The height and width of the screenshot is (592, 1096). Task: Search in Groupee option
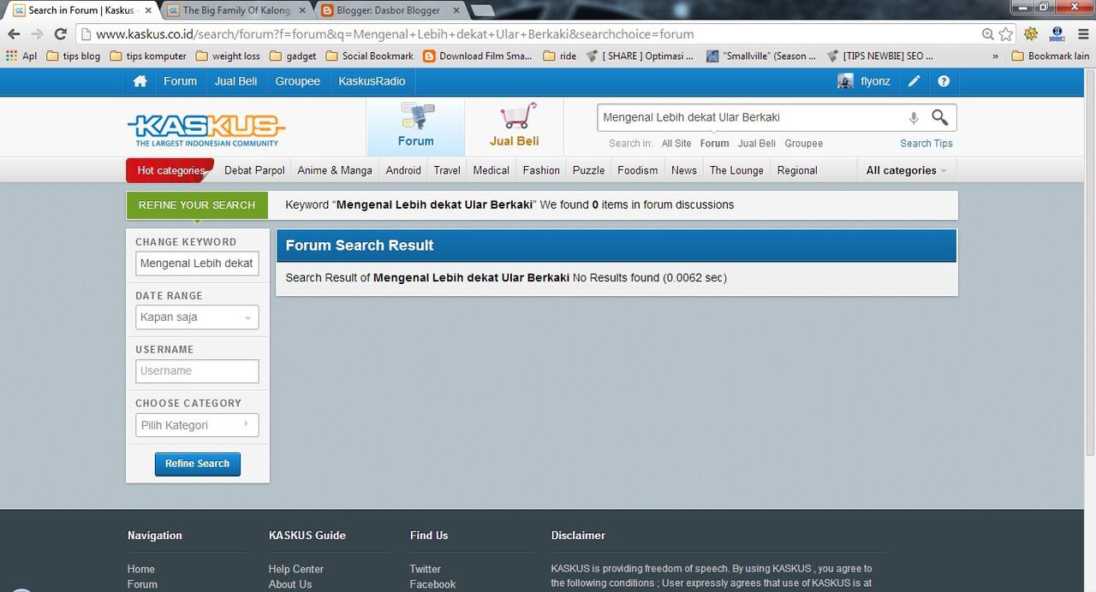804,144
